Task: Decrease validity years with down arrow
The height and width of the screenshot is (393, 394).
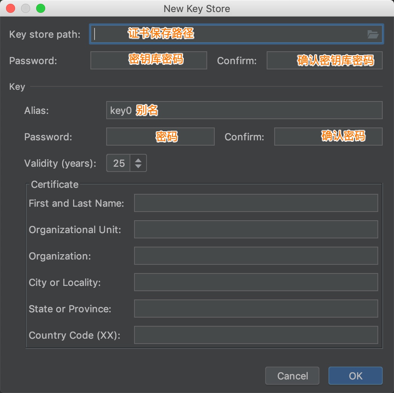Action: [138, 166]
